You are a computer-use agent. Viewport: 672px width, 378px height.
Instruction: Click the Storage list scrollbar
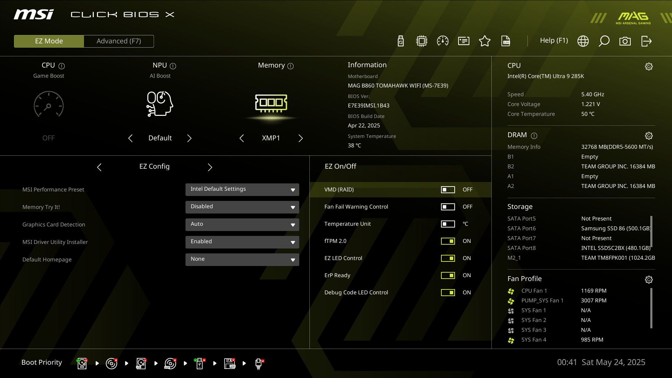pos(651,231)
